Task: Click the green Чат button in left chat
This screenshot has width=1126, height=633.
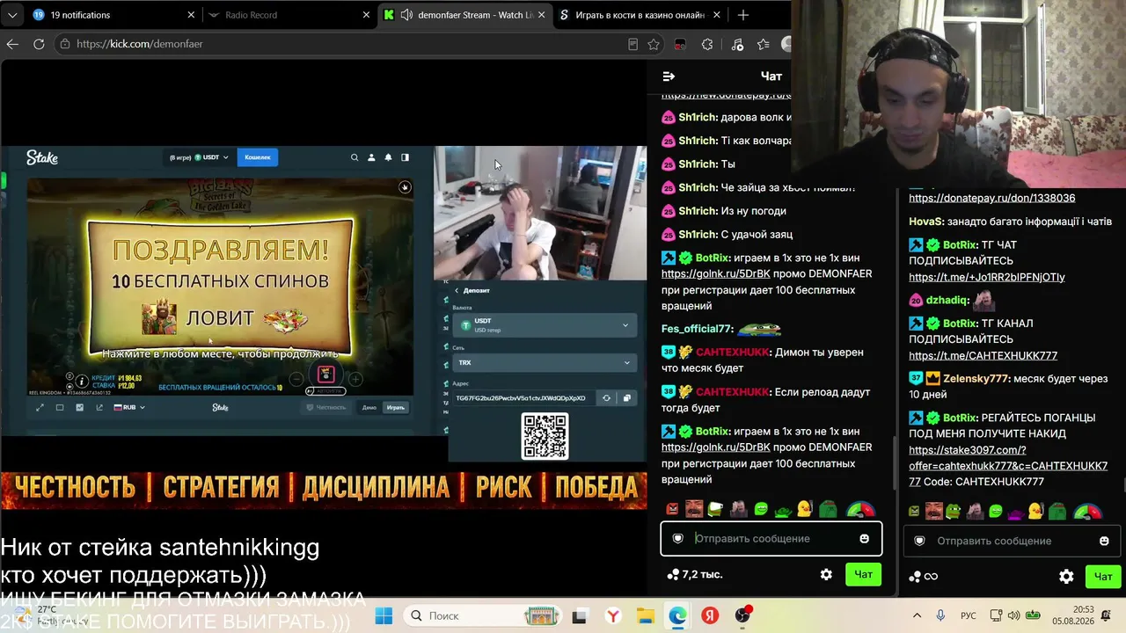Action: [x=864, y=574]
